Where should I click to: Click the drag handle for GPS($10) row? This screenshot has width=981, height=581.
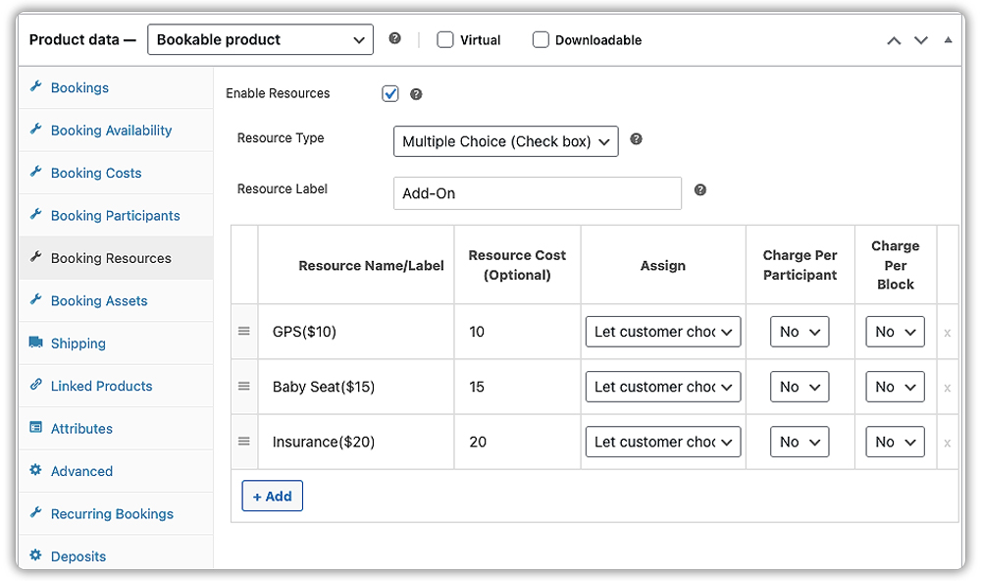click(244, 332)
